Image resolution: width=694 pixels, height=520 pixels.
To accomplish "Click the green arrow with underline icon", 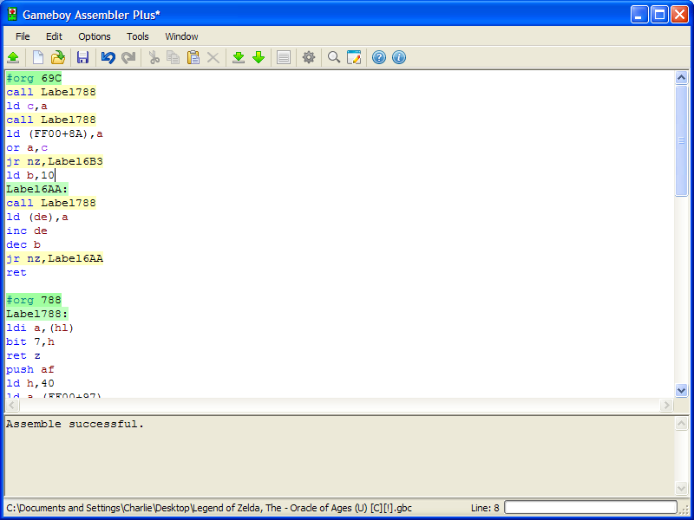I will tap(239, 58).
